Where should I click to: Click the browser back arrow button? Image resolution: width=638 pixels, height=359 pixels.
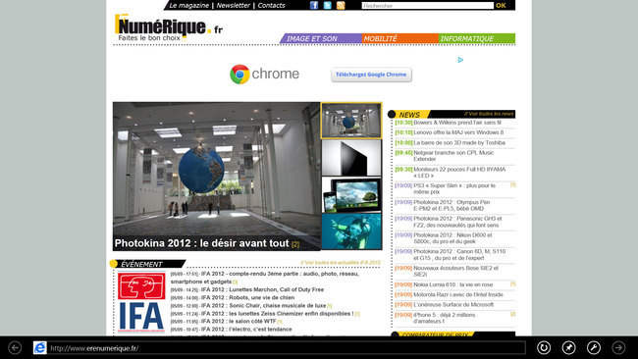pyautogui.click(x=15, y=347)
